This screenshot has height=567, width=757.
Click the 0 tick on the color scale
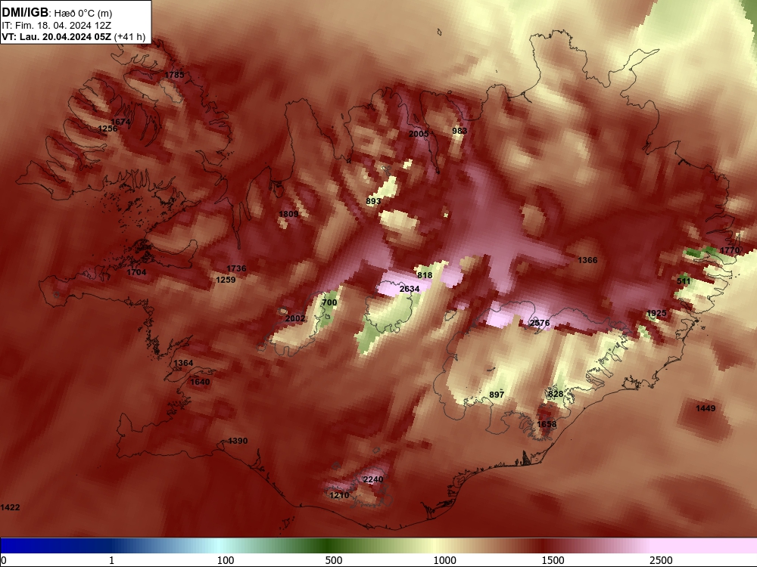[x=4, y=560]
